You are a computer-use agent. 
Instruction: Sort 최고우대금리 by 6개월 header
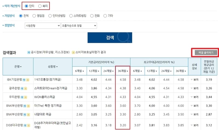[137, 71]
